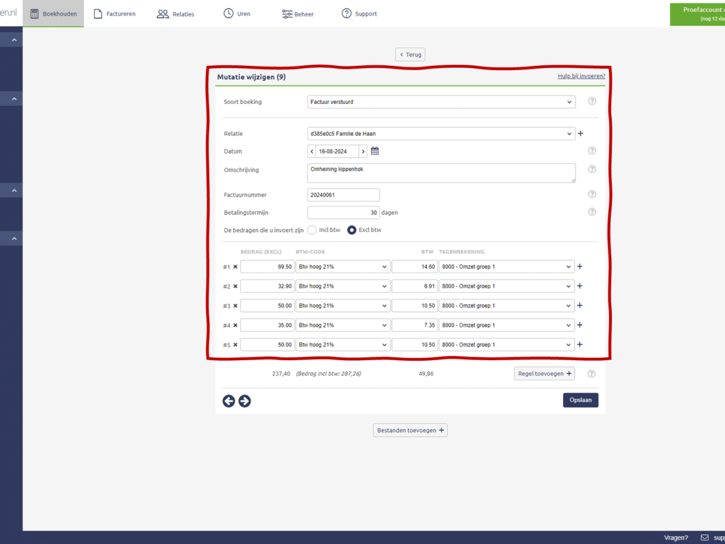Click the Opslaan button
Viewport: 725px width, 544px height.
tap(581, 400)
